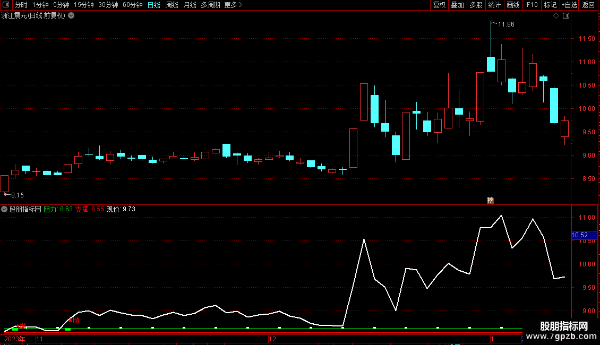Viewport: 600px width, 345px height.
Task: Click the 股朋指标网 indicator name
Action: (25, 209)
